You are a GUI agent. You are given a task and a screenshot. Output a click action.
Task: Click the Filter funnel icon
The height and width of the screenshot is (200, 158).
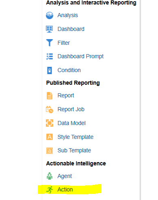pos(50,43)
